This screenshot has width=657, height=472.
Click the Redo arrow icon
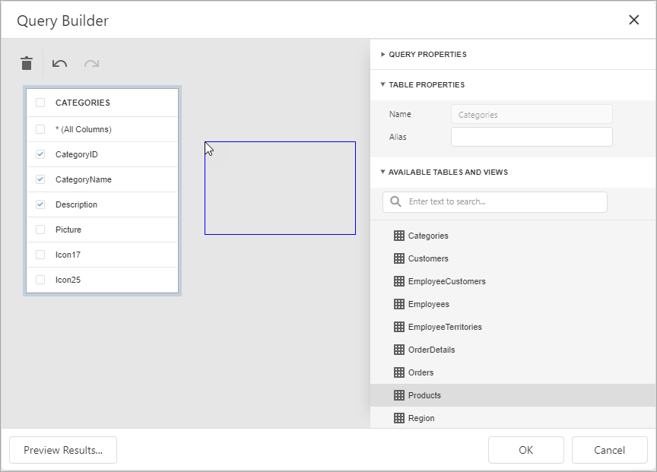click(x=91, y=64)
